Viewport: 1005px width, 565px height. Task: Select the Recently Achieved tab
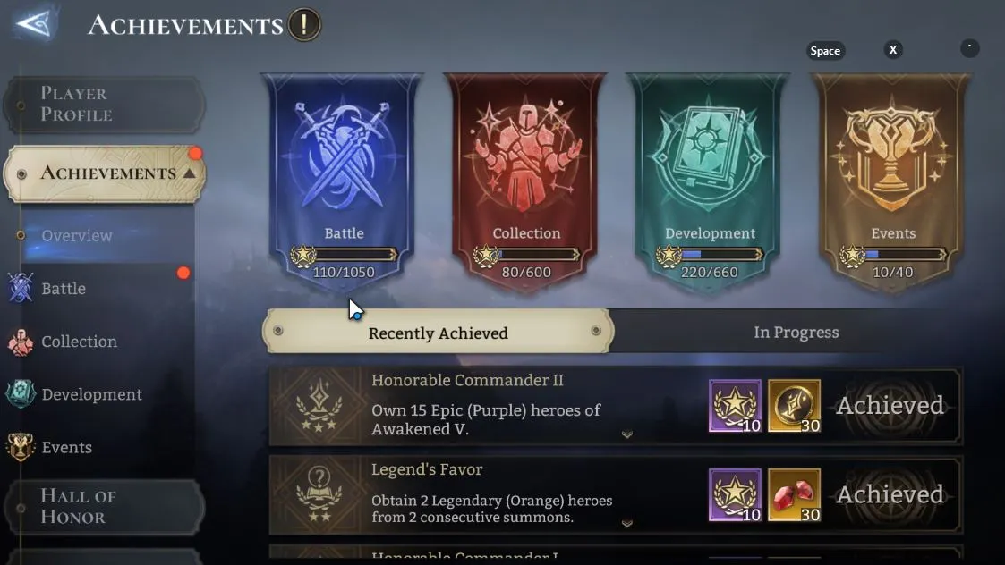[x=438, y=332]
